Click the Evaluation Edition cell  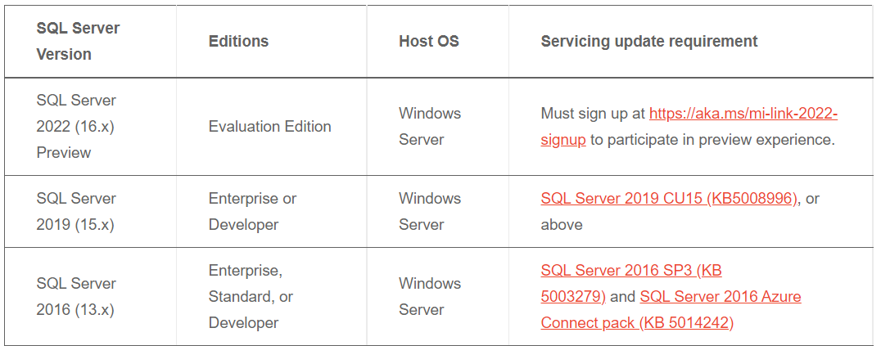[x=269, y=127]
